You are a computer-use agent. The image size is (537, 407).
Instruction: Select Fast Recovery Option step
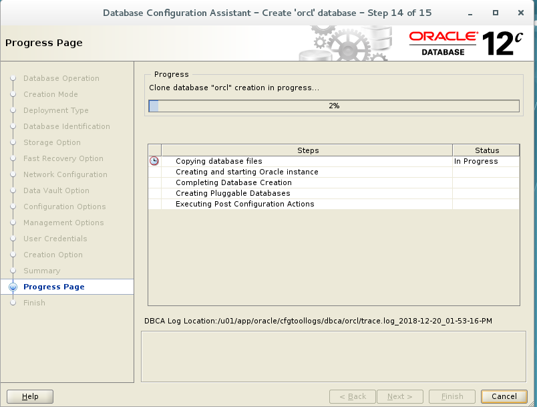(x=63, y=158)
